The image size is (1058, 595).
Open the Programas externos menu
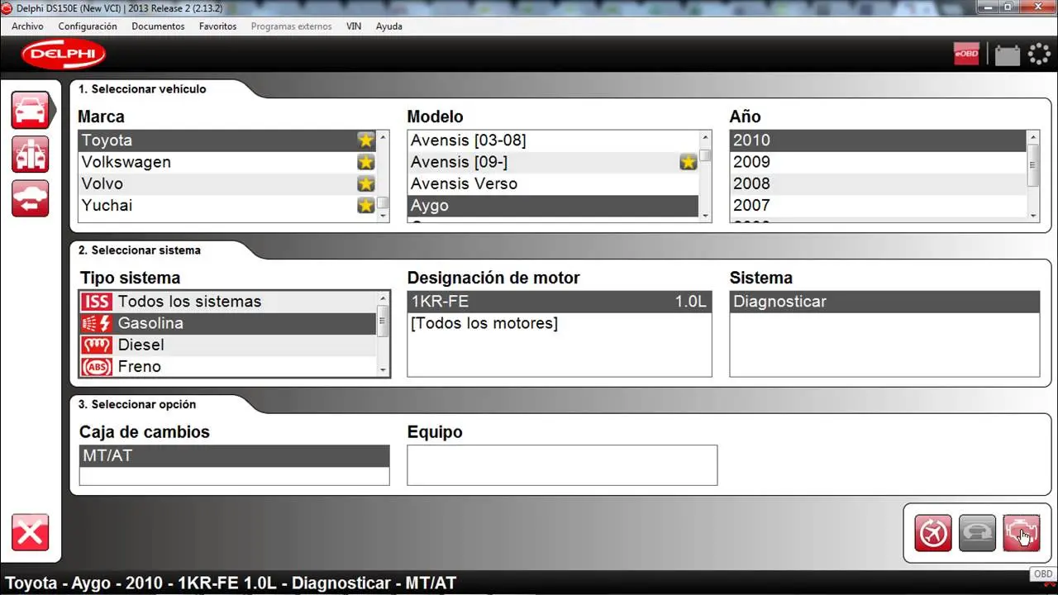pos(291,26)
